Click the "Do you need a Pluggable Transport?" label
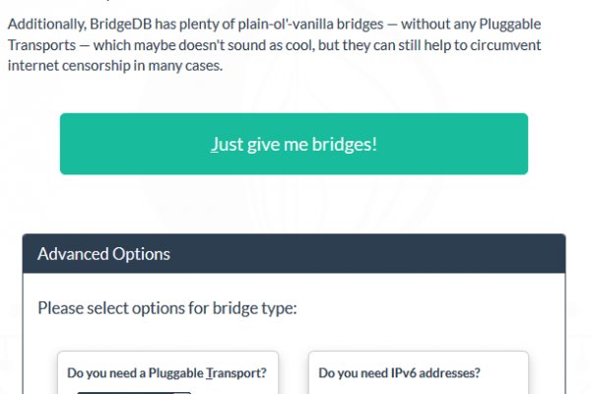The width and height of the screenshot is (591, 394). coord(166,373)
